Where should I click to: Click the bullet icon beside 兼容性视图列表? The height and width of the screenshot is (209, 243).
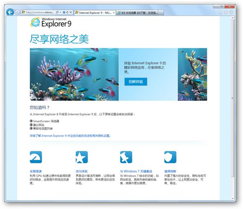[31, 128]
